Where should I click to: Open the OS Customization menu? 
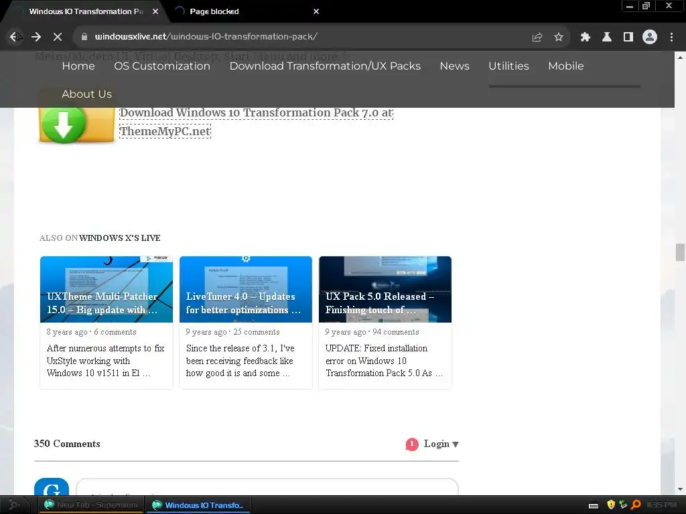[x=162, y=66]
